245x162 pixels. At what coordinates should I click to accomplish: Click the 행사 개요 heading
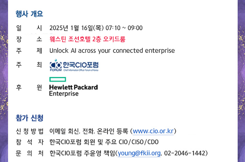pos(29,14)
